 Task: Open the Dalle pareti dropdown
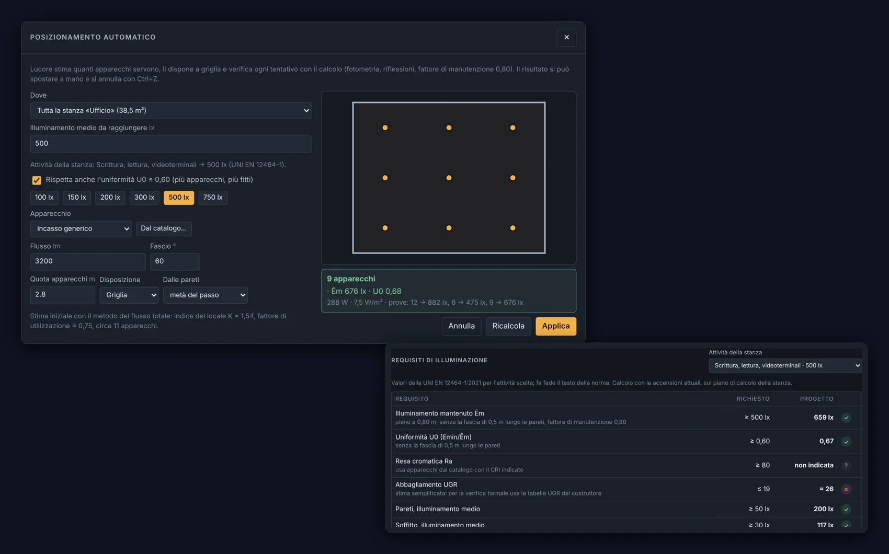[x=206, y=295]
